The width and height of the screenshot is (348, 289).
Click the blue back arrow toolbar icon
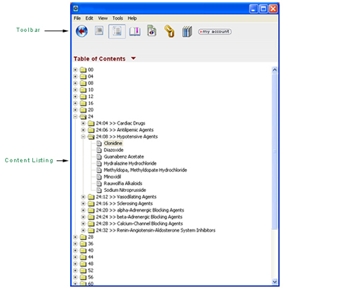coord(82,31)
